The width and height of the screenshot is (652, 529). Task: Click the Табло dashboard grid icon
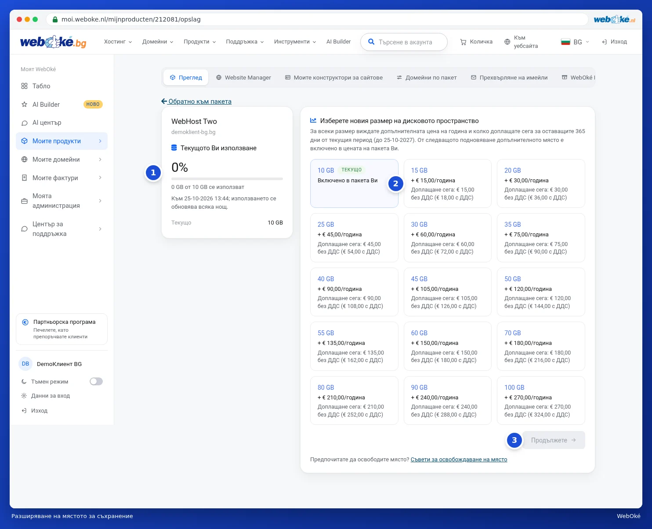coord(25,86)
